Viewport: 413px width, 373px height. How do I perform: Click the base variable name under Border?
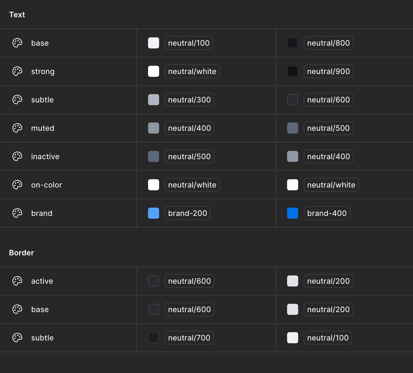[x=40, y=309]
